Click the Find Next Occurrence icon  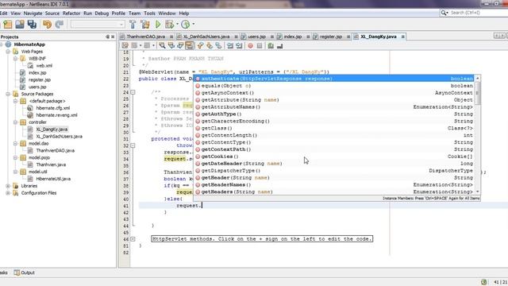click(180, 46)
